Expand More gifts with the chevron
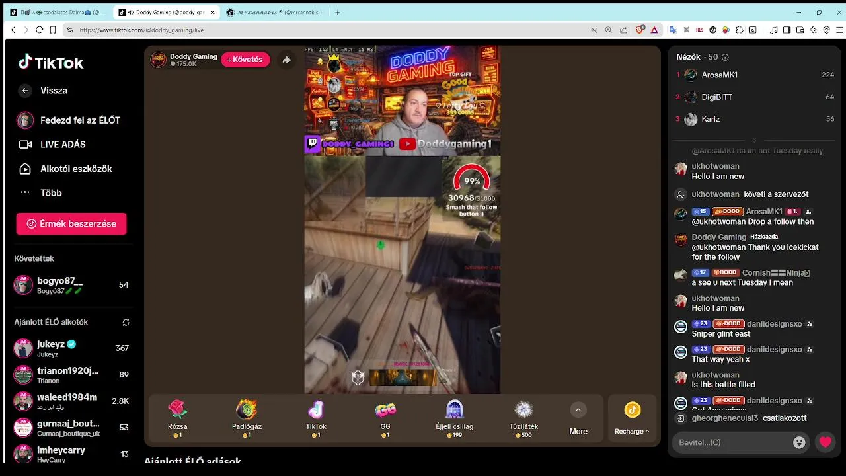This screenshot has width=846, height=476. coord(578,410)
